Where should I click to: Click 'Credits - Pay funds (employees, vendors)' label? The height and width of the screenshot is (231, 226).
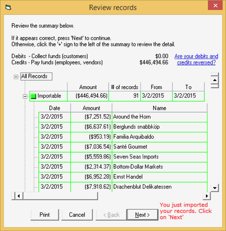coord(57,62)
